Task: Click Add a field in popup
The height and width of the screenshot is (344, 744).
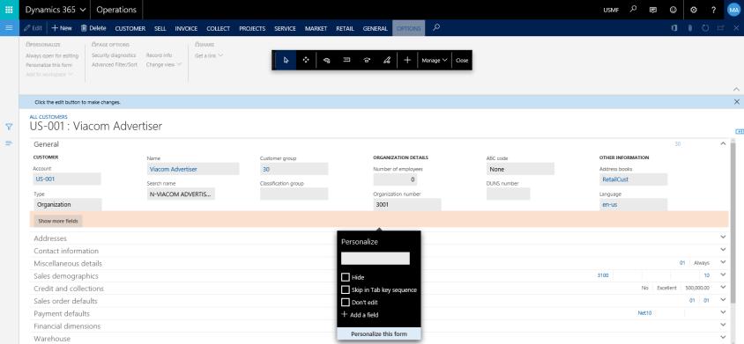Action: [x=361, y=315]
